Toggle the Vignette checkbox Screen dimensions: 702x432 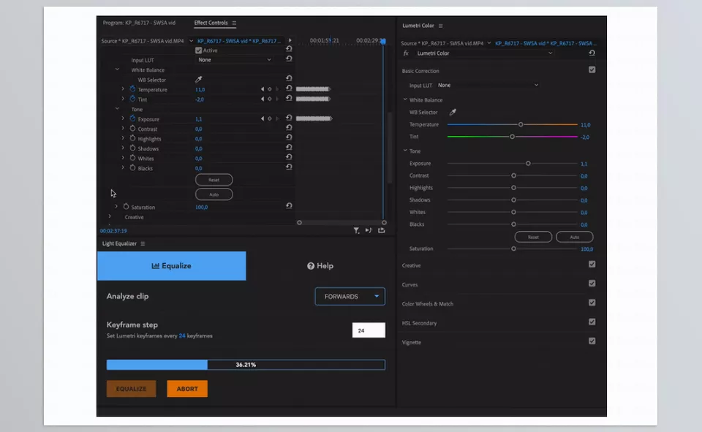592,341
